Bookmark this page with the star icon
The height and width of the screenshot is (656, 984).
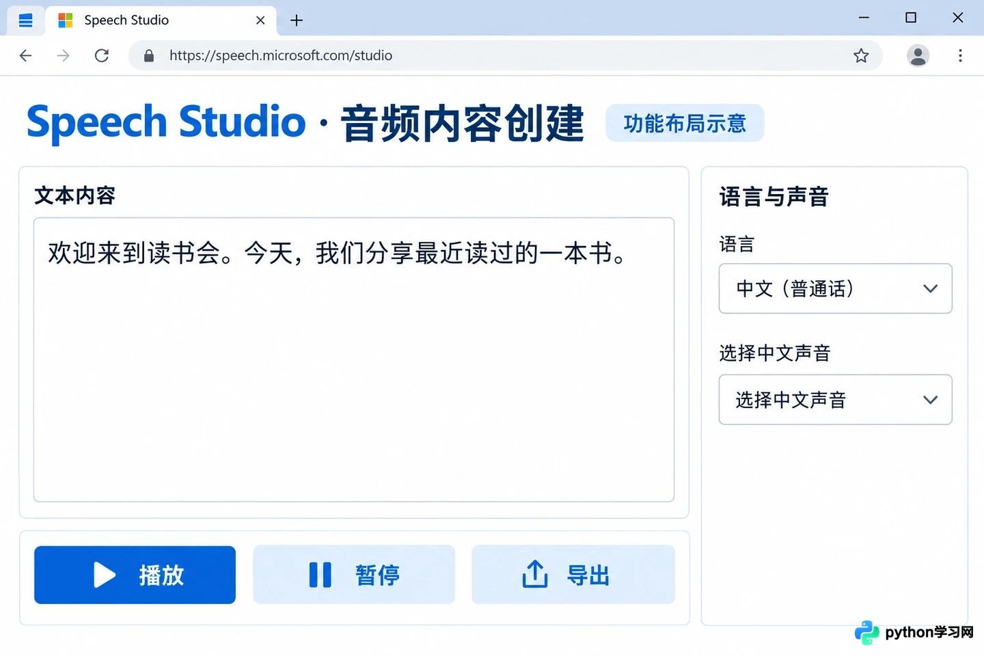coord(861,55)
